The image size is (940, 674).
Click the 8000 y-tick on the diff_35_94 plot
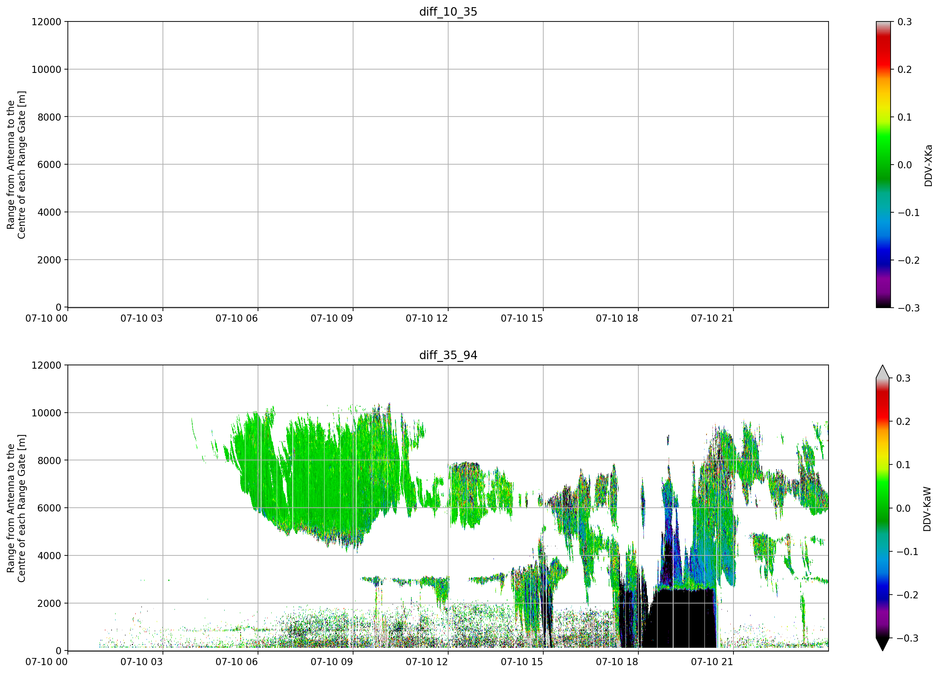click(x=49, y=460)
